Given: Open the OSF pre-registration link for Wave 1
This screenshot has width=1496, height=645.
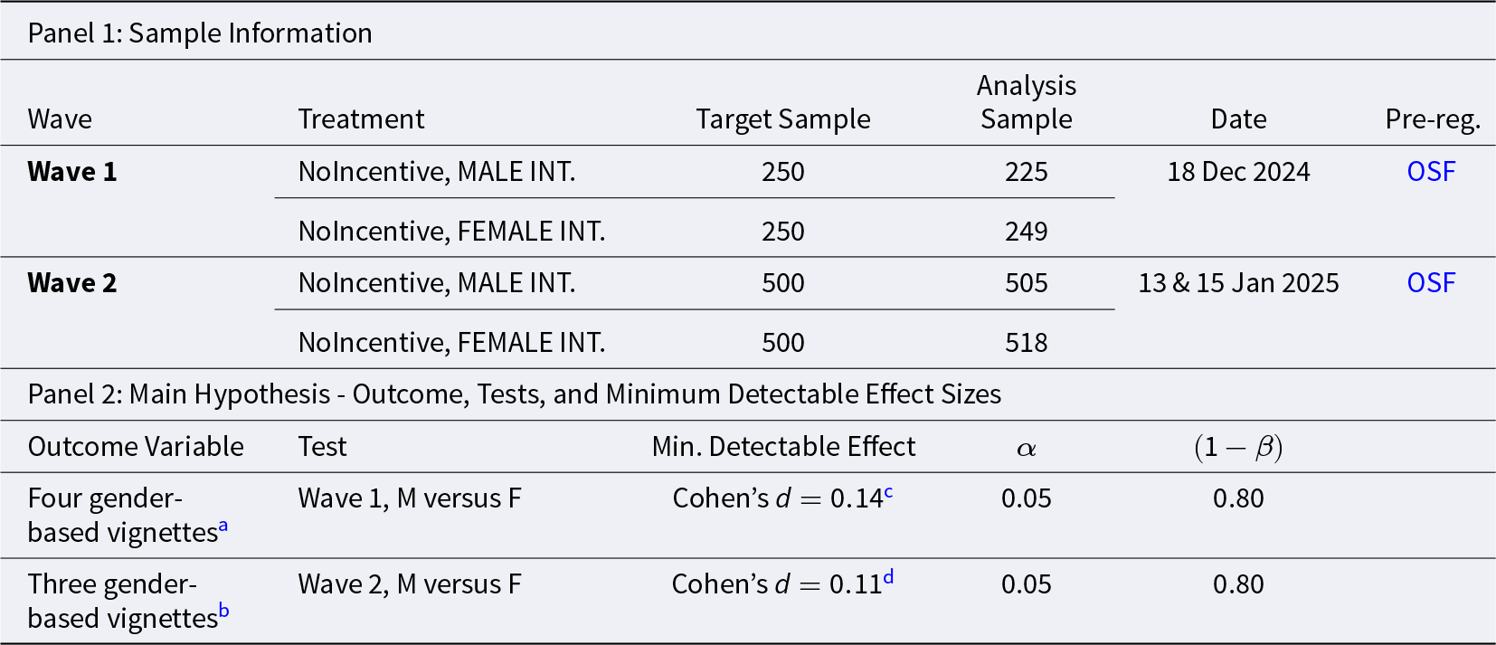Looking at the screenshot, I should pos(1430,172).
